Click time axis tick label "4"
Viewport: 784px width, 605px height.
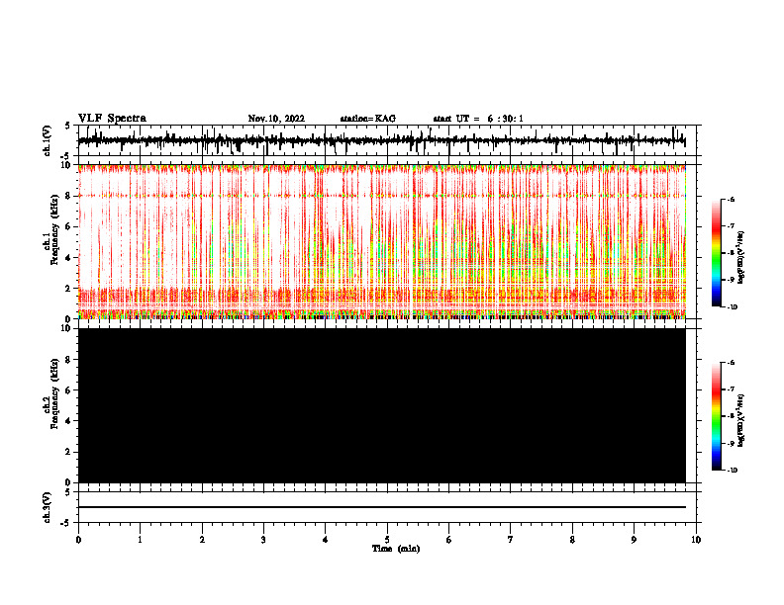326,540
